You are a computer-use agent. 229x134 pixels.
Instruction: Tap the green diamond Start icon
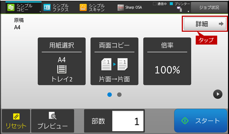[x=185, y=121]
